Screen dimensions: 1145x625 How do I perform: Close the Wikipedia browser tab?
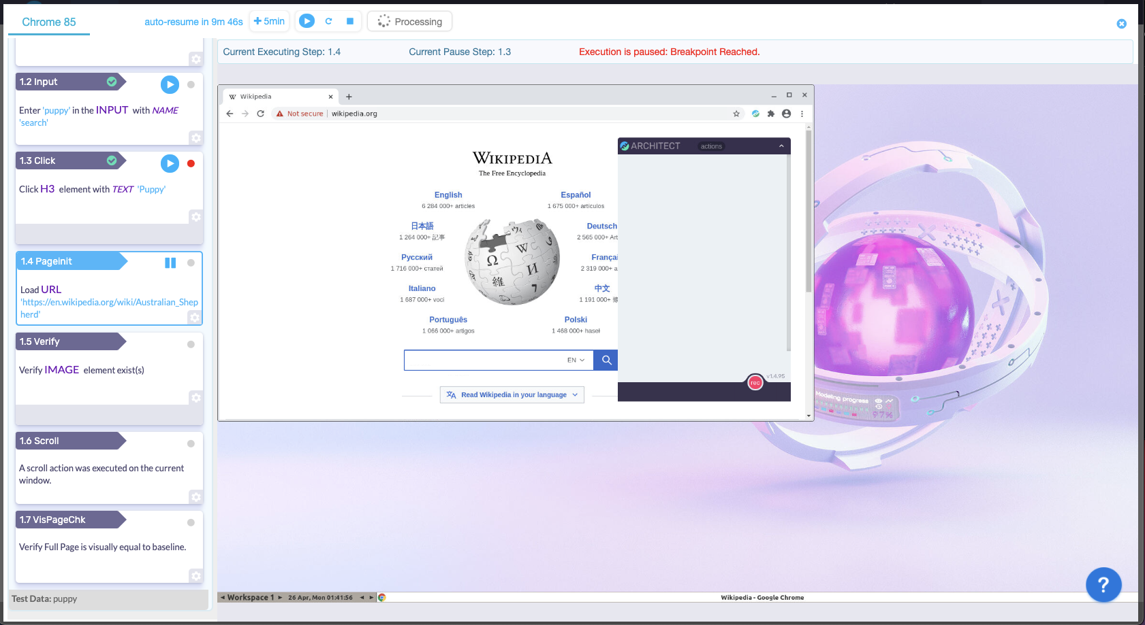point(330,97)
